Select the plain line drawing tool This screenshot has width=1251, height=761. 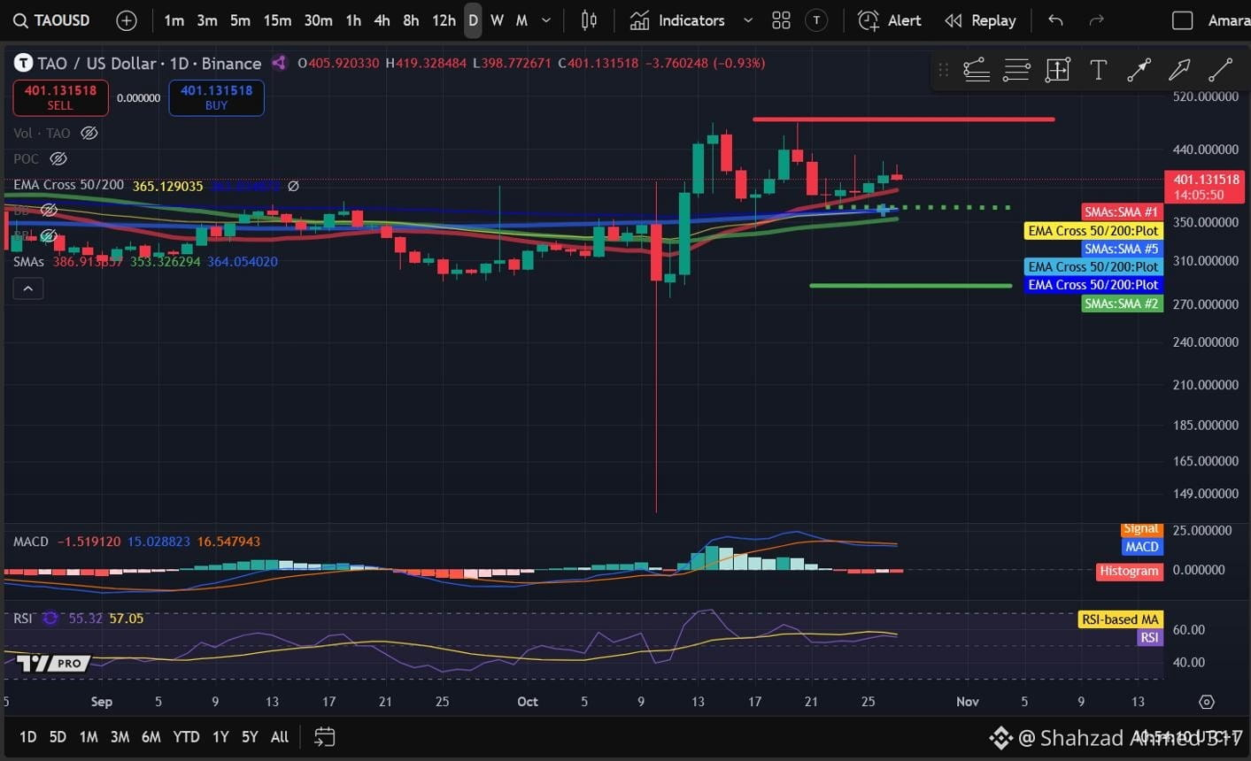point(1220,70)
